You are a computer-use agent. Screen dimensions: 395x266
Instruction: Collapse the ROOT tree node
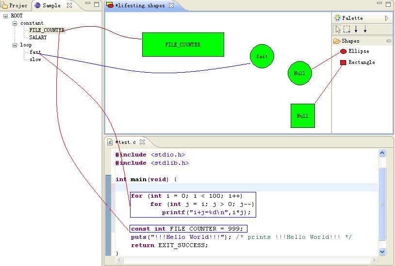tap(5, 16)
